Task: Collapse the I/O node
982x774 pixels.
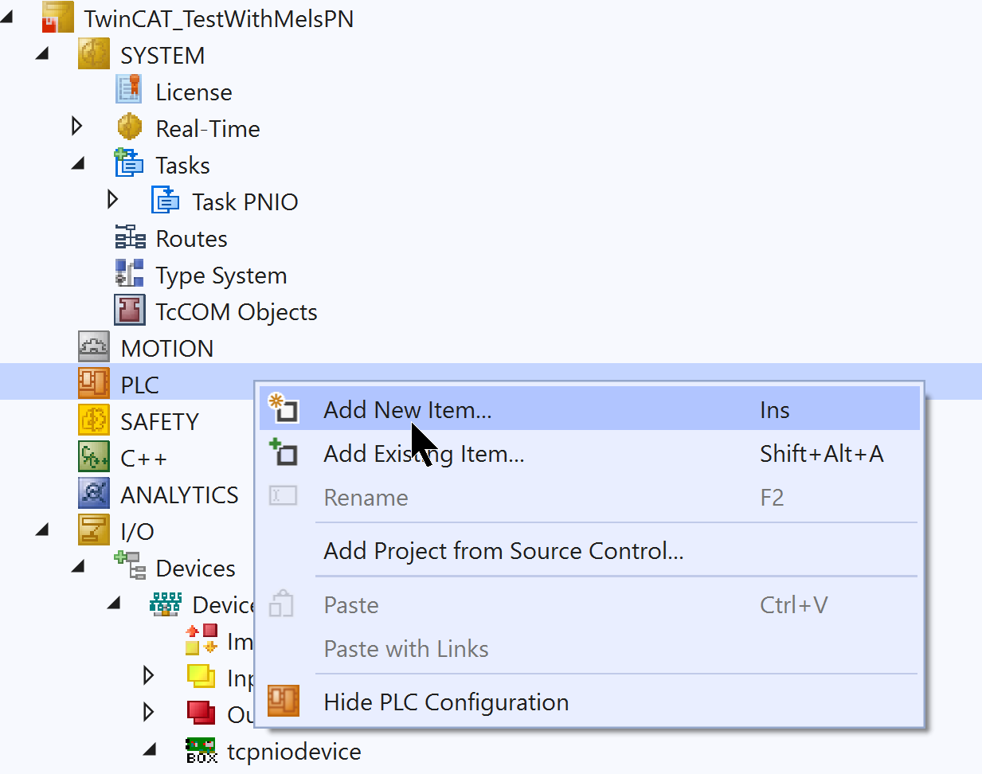Action: coord(43,530)
